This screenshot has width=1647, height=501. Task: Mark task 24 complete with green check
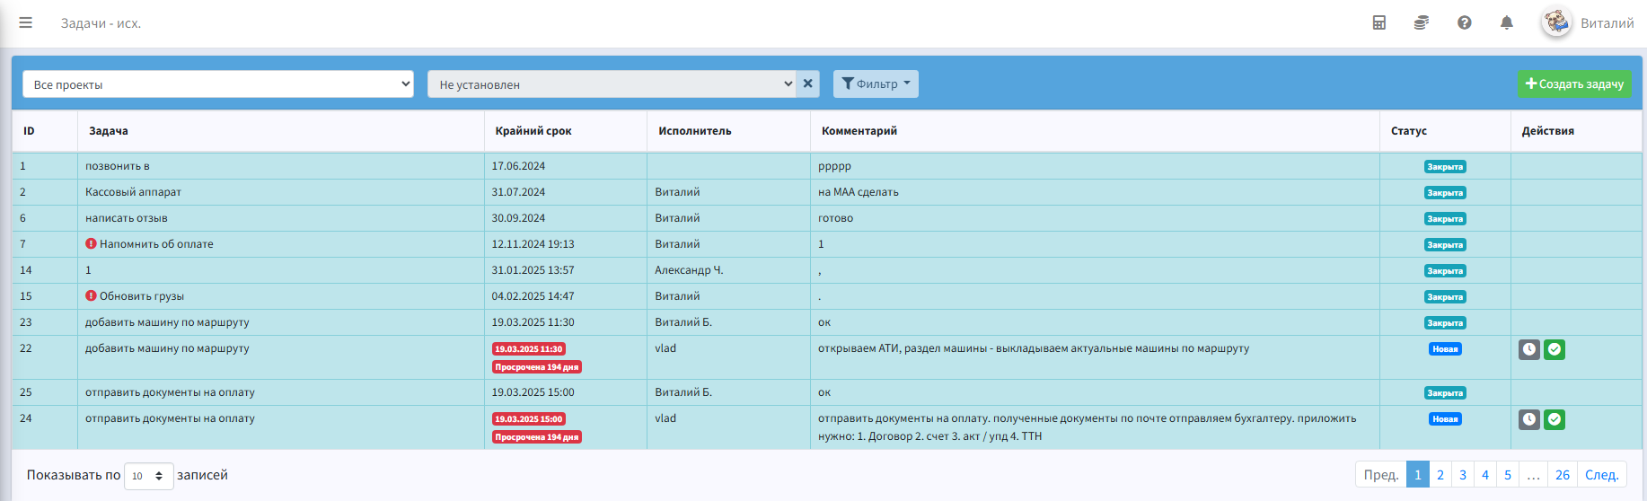pos(1555,419)
